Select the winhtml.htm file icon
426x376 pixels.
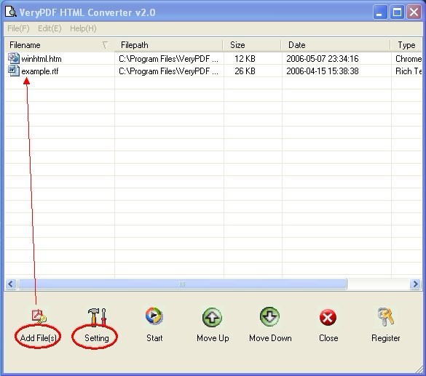[14, 58]
